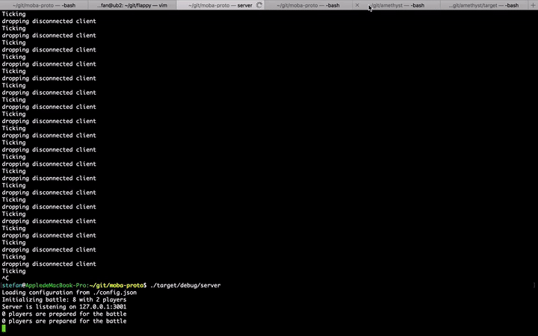Click the last '0 players are prepared' line
The height and width of the screenshot is (336, 538).
click(64, 321)
